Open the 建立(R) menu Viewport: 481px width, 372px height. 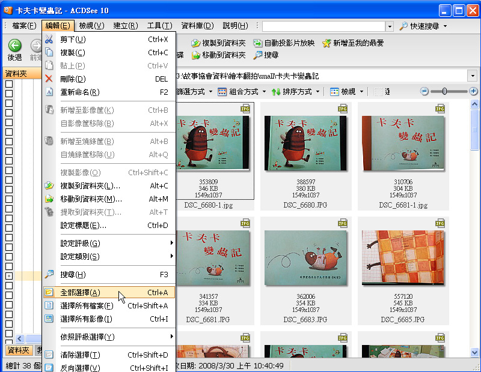tap(126, 26)
